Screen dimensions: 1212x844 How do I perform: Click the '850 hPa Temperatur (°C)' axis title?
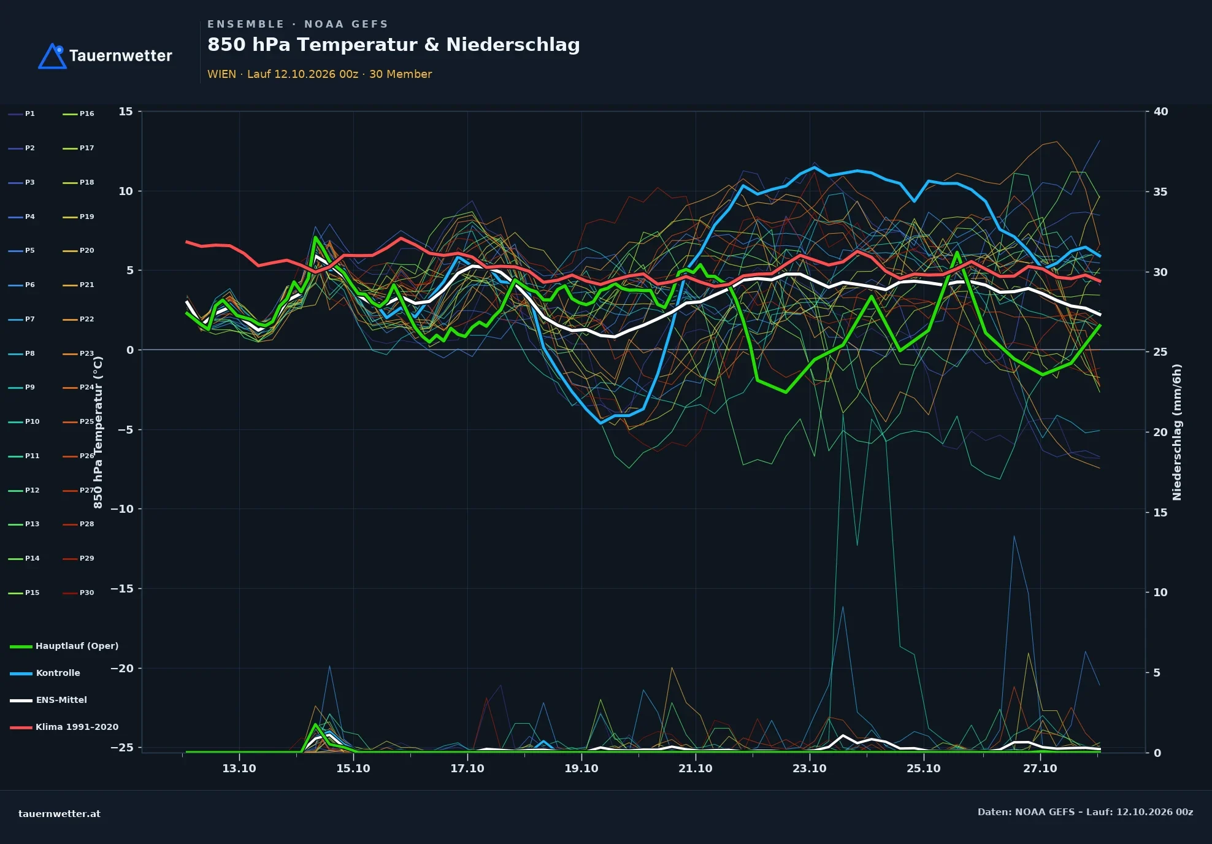pyautogui.click(x=98, y=432)
